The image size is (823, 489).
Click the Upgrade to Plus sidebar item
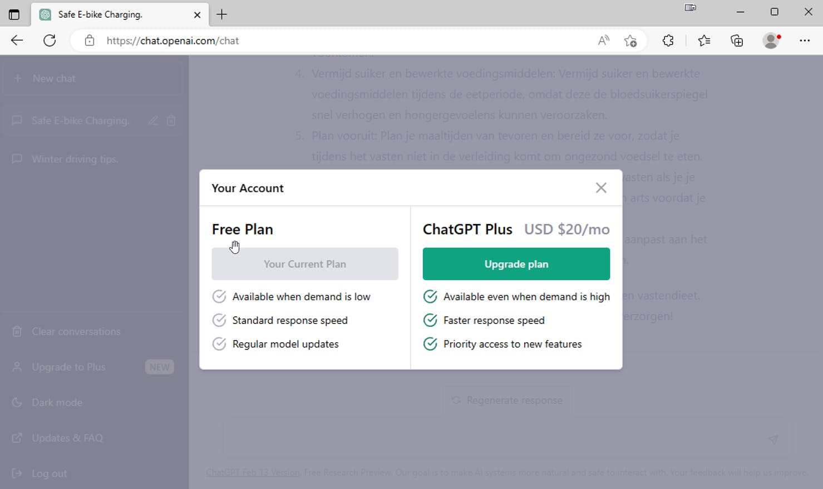click(68, 367)
